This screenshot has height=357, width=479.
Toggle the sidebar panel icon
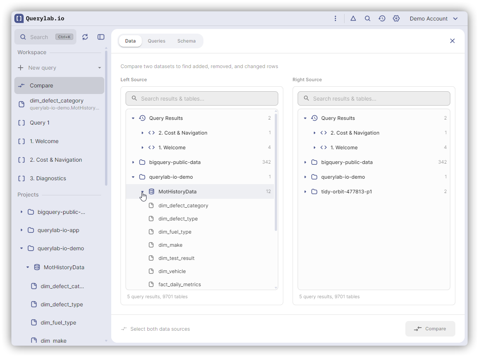pos(101,37)
